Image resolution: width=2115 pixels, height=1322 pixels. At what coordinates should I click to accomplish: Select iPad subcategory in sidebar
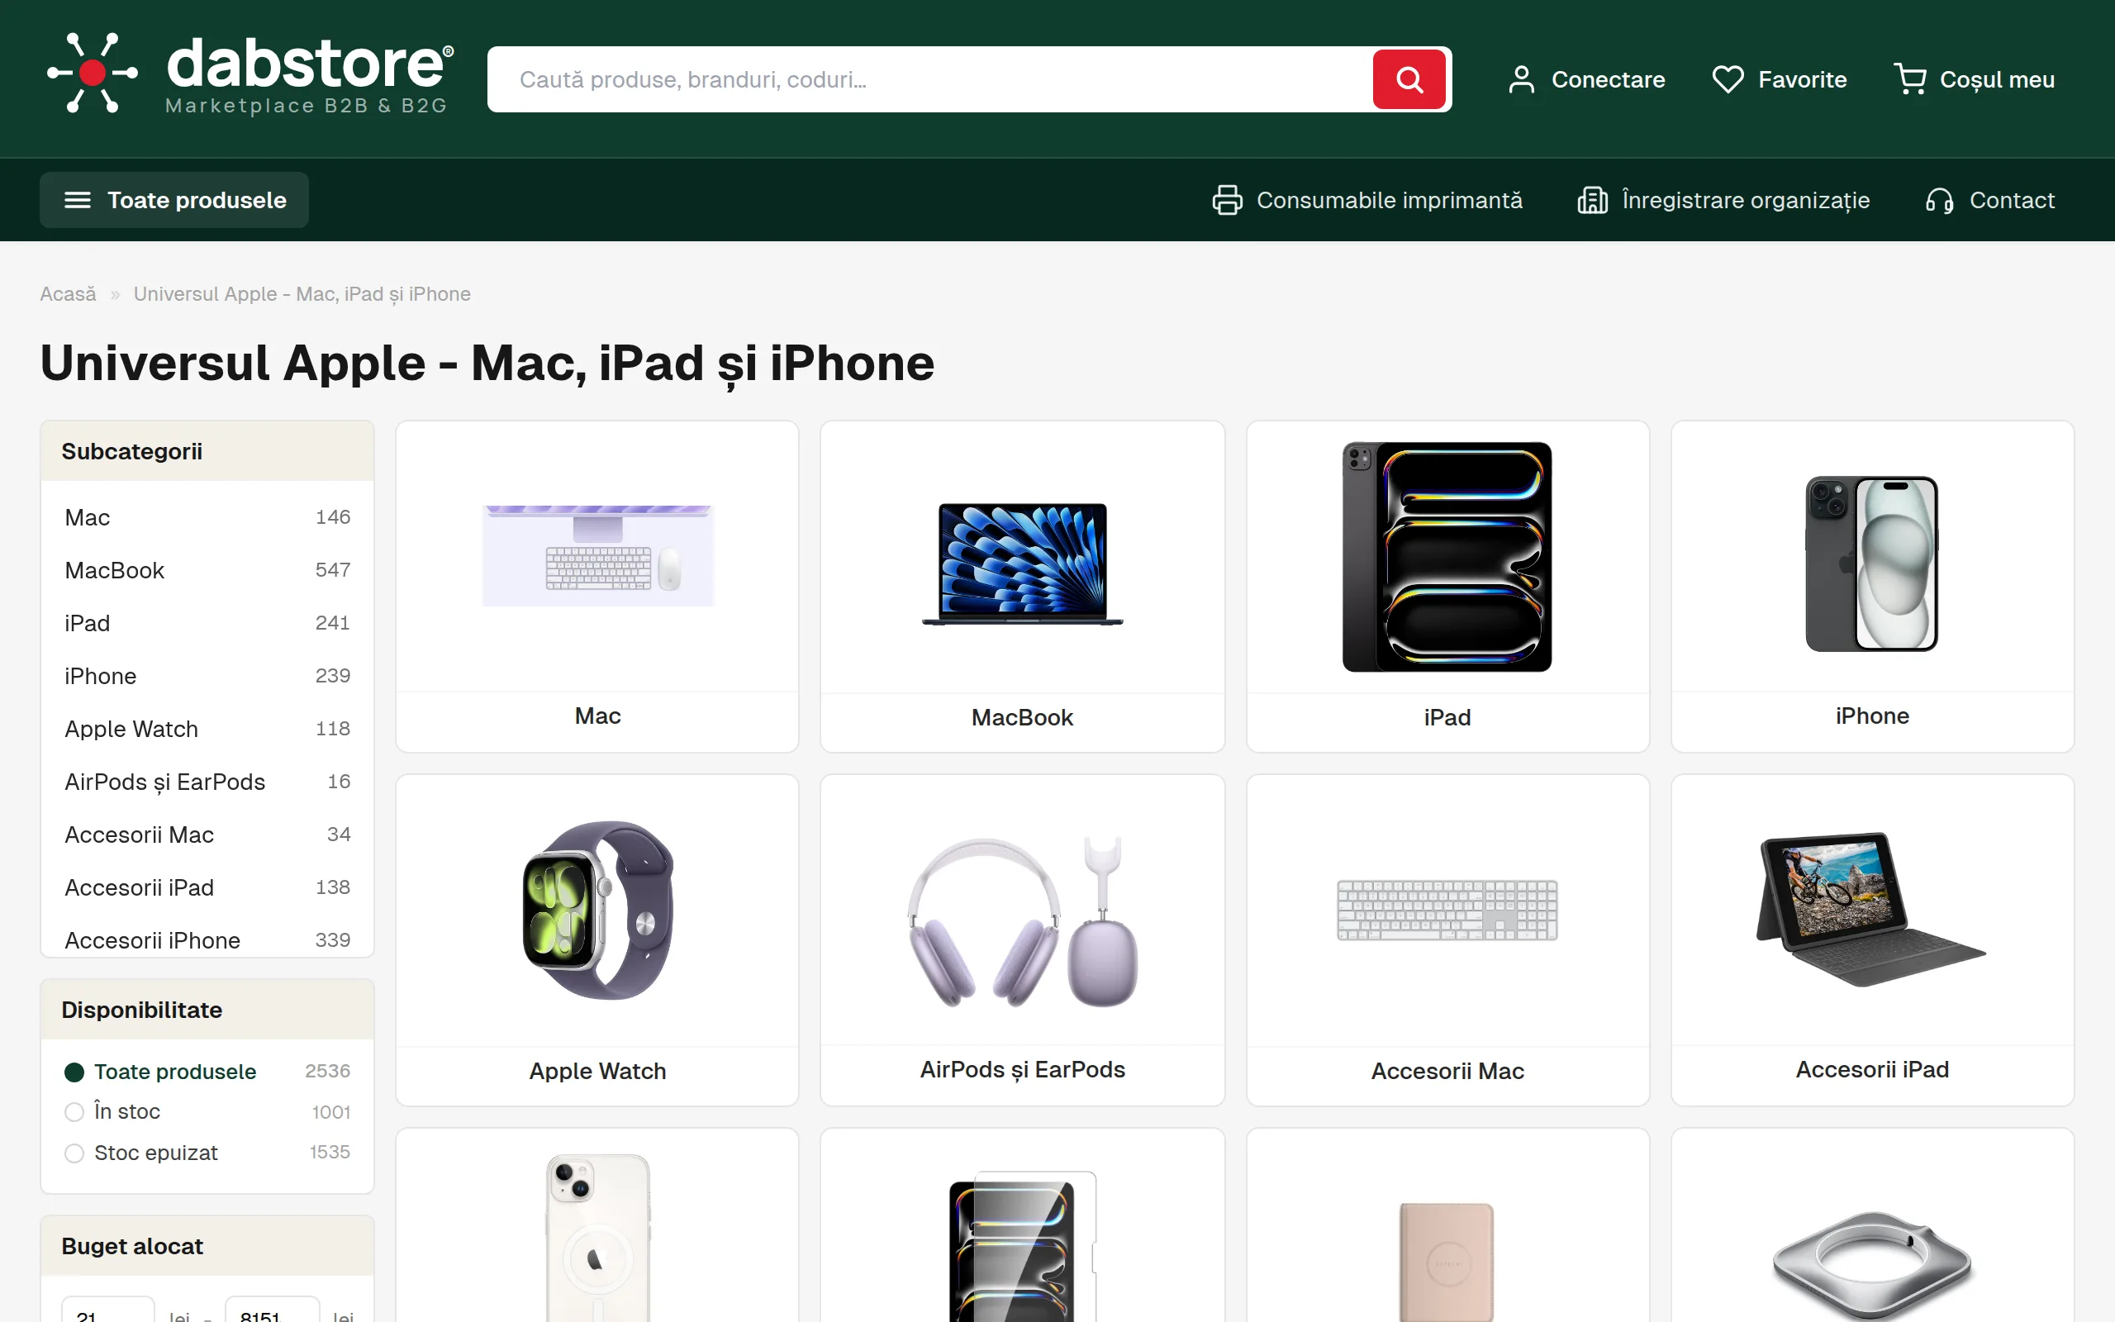[207, 623]
